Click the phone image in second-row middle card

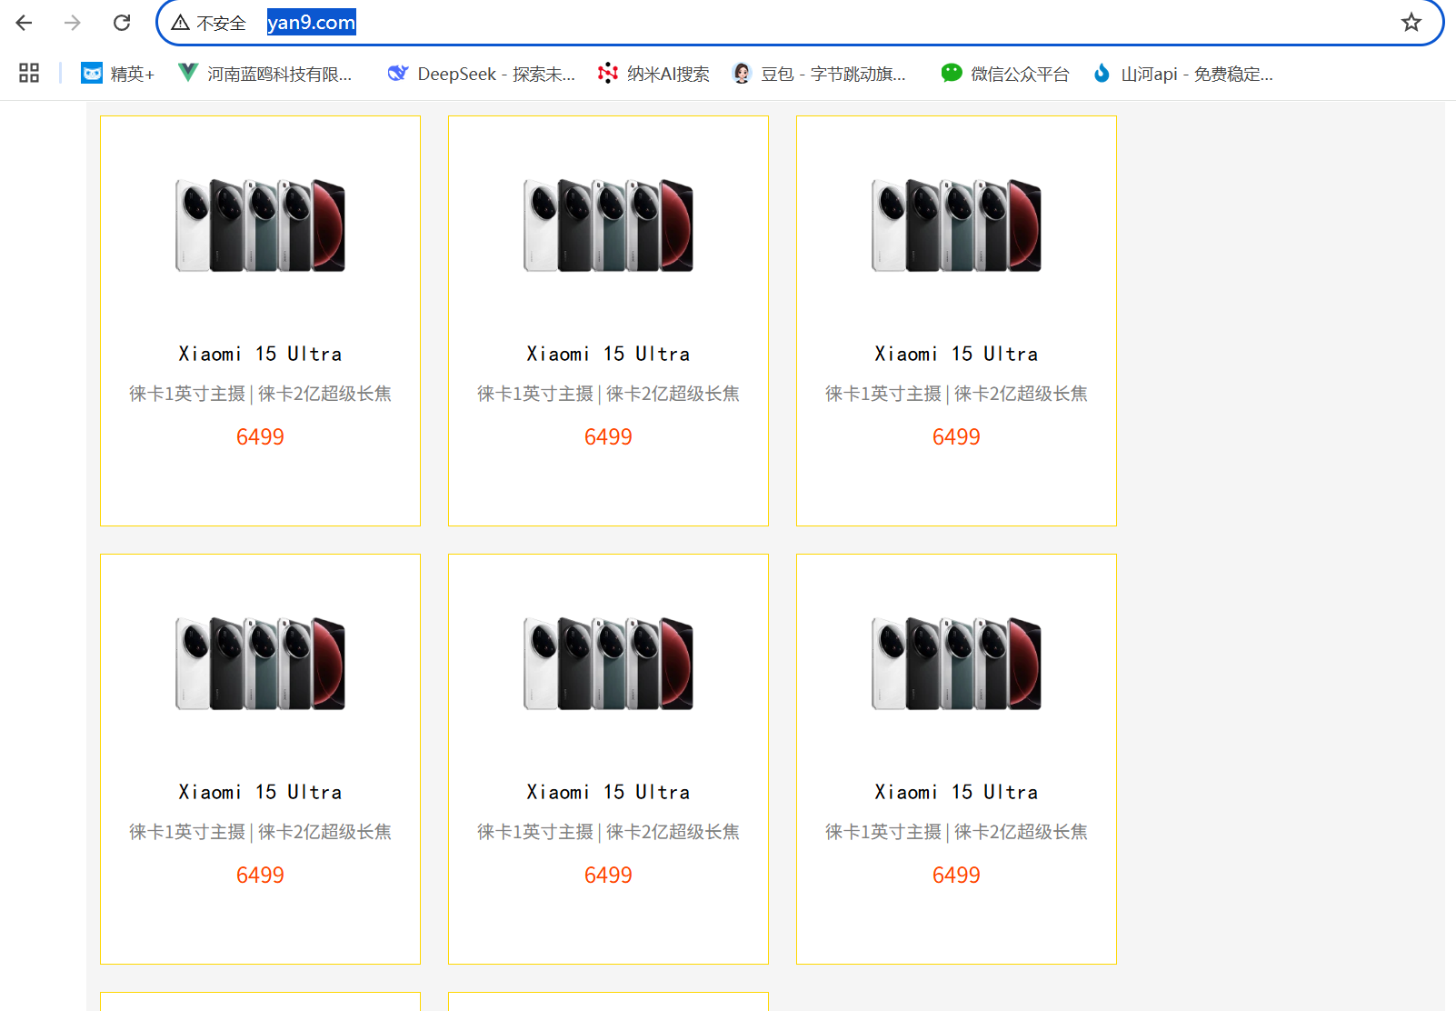point(608,664)
